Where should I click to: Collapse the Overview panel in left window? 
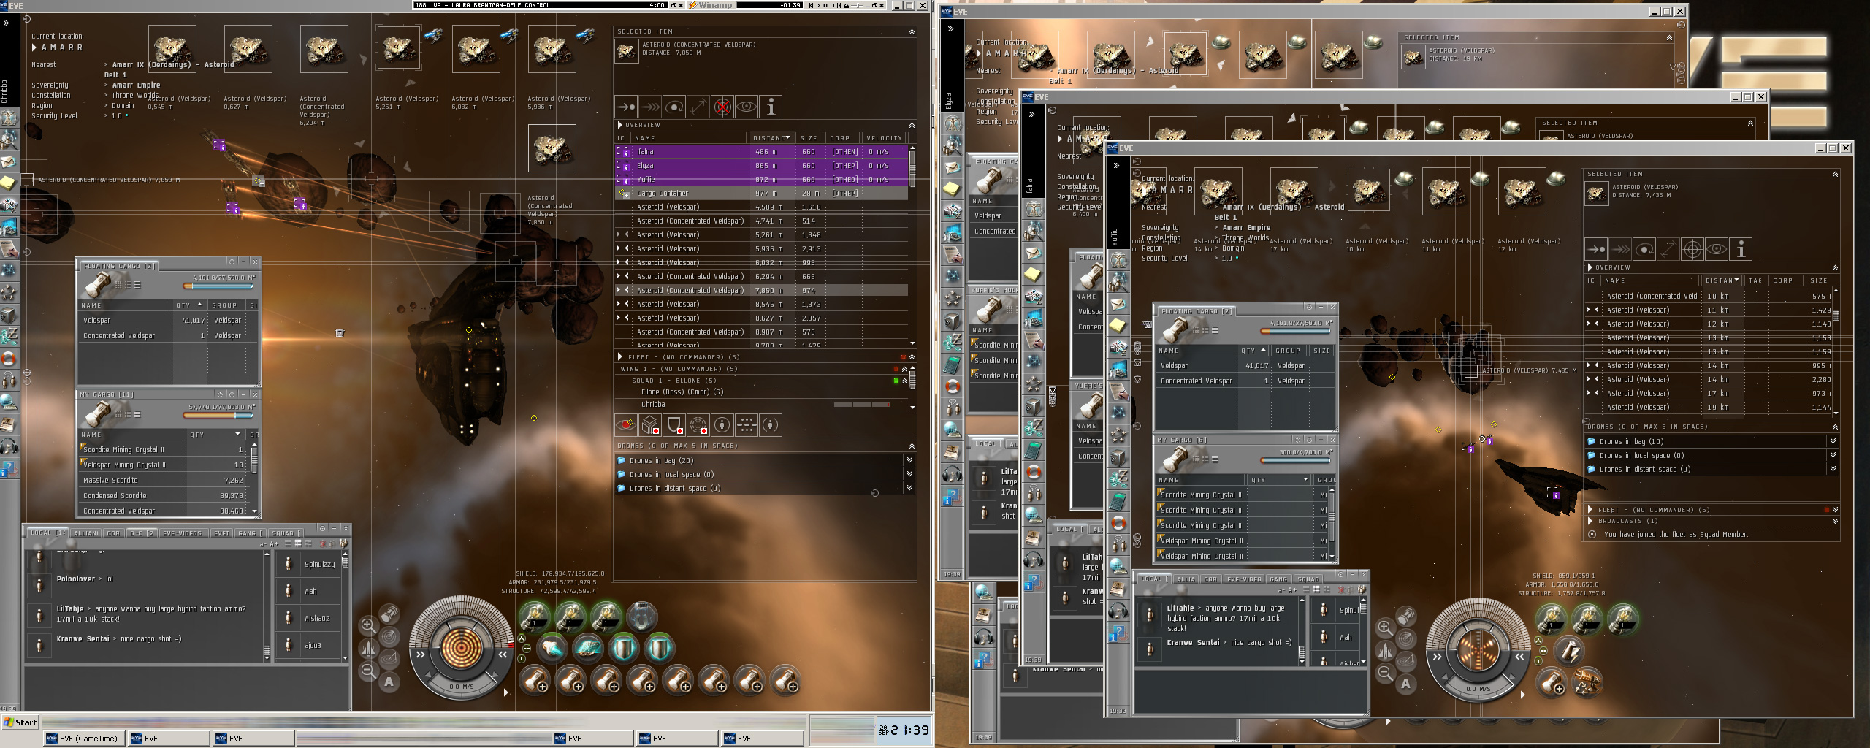(912, 126)
